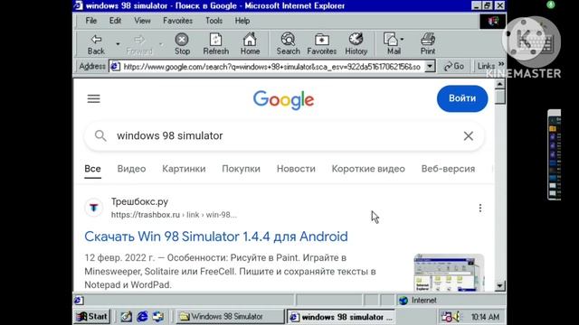This screenshot has width=579, height=325.
Task: Click the Google logo
Action: (283, 100)
